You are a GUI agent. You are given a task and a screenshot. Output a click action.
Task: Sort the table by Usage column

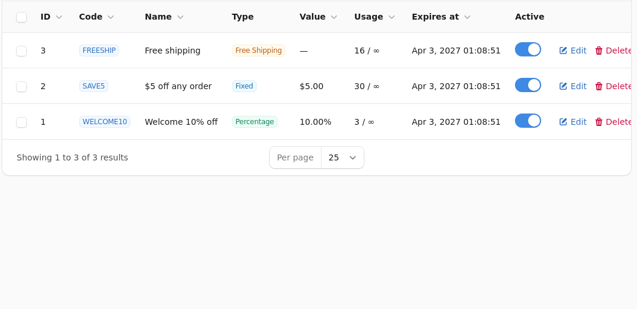[374, 17]
